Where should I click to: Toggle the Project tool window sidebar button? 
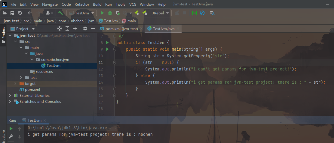4,35
